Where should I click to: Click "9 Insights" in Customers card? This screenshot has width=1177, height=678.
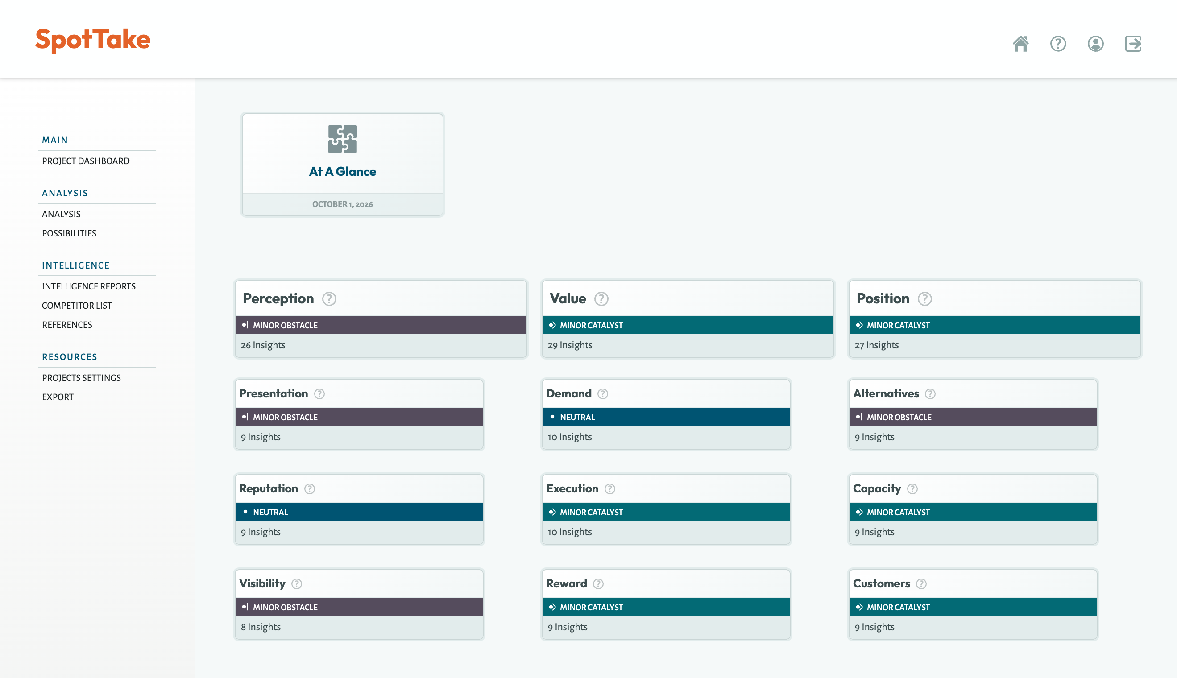874,627
